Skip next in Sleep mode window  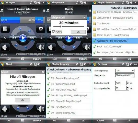coord(78,38)
